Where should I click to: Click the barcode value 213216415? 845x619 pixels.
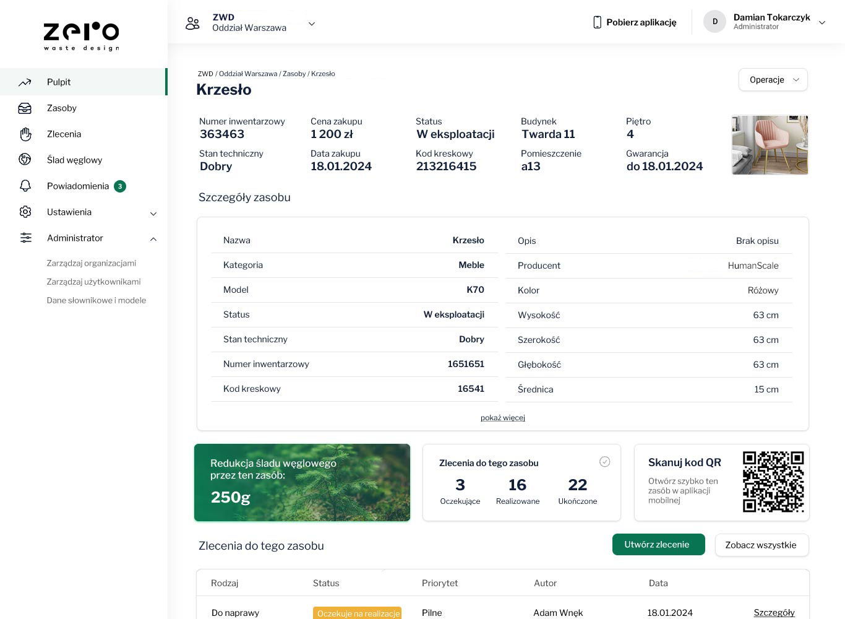(x=447, y=167)
